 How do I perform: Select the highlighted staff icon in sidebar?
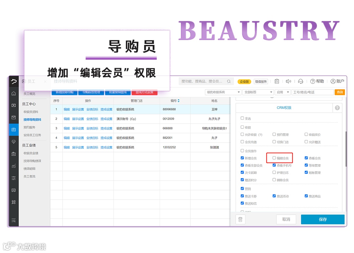13,129
